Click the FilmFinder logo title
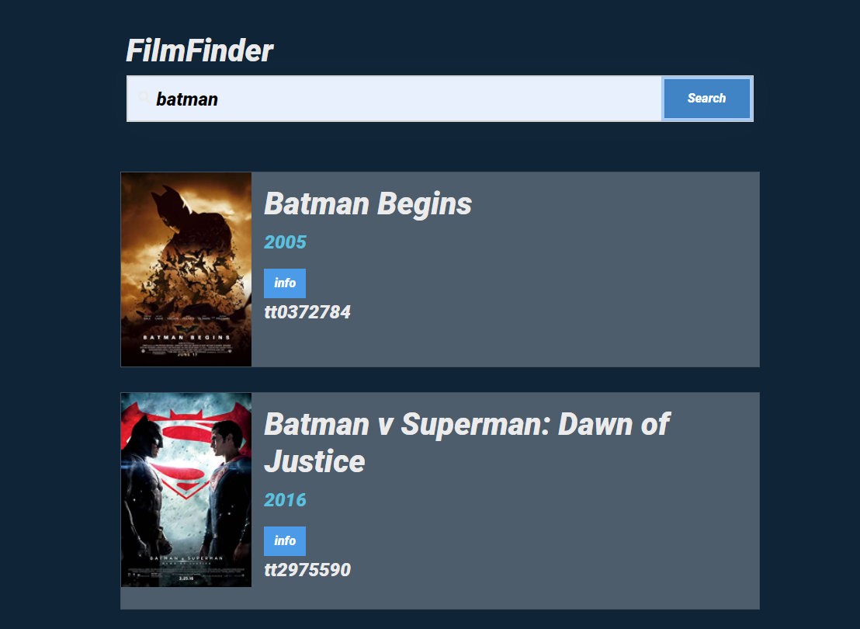Image resolution: width=860 pixels, height=629 pixels. [x=199, y=51]
